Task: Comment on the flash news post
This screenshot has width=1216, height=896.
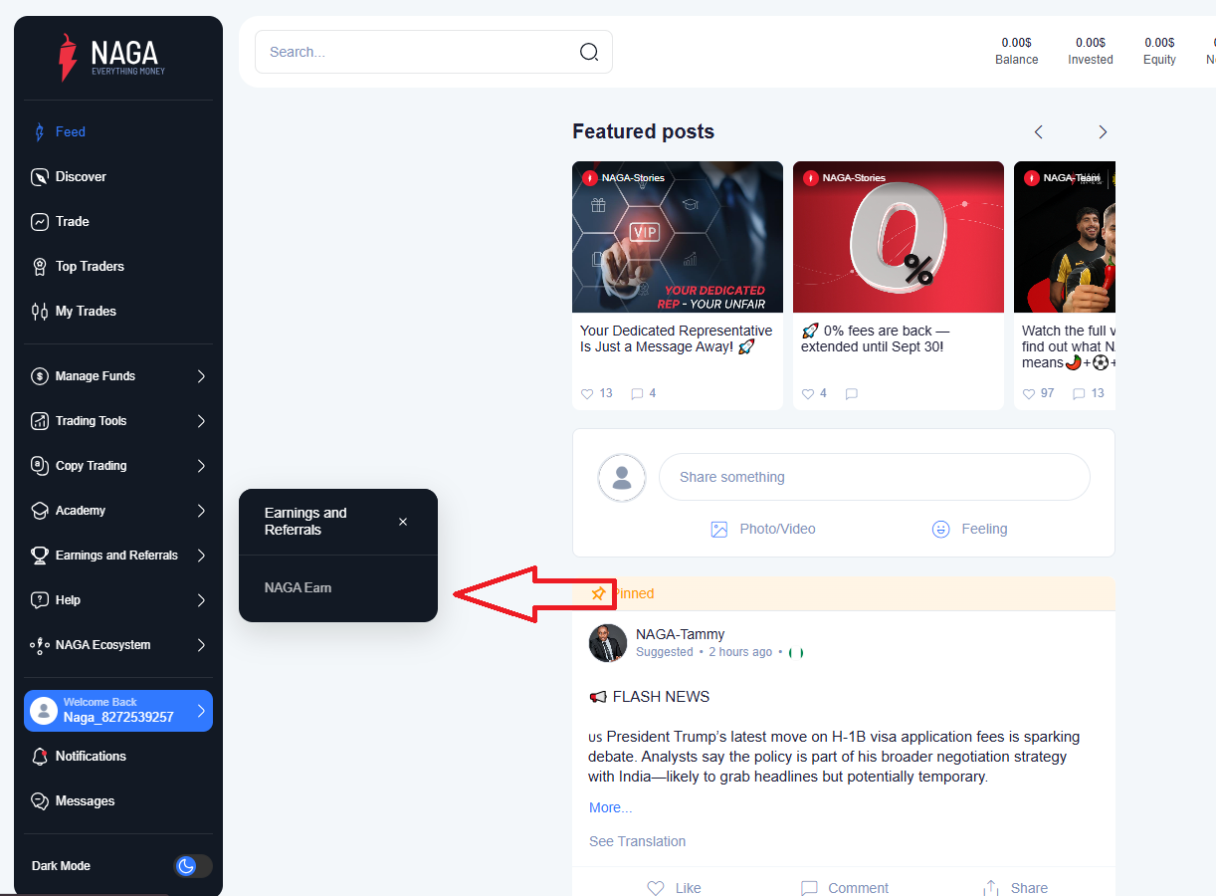Action: (845, 888)
